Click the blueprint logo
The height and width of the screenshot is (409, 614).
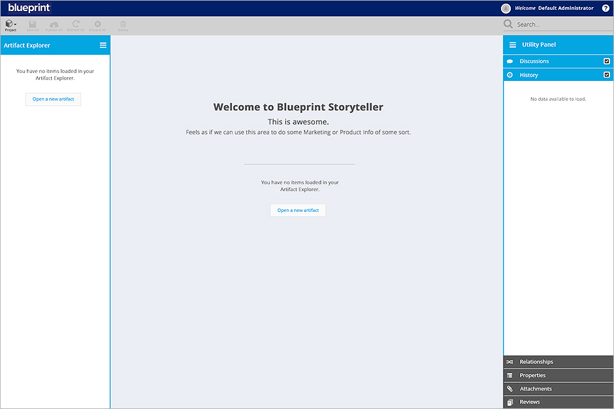point(29,8)
